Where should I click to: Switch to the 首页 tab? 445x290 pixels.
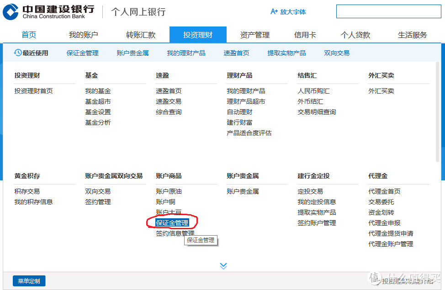(x=28, y=34)
